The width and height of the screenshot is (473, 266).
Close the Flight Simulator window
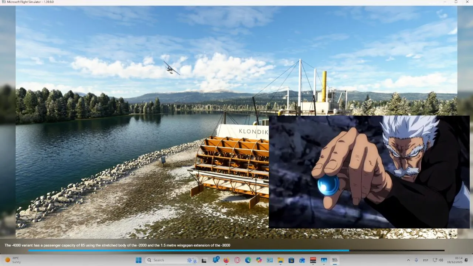pos(466,2)
